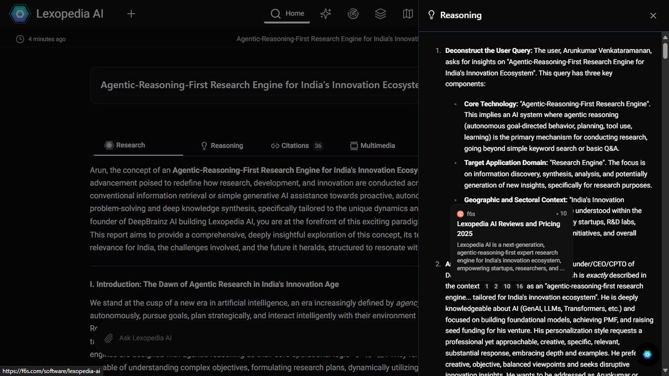This screenshot has height=376, width=669.
Task: Click citation reference 16 in reasoning text
Action: 520,286
